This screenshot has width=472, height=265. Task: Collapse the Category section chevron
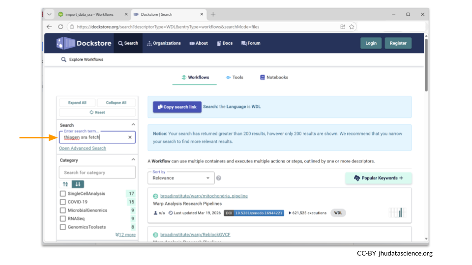(x=133, y=159)
